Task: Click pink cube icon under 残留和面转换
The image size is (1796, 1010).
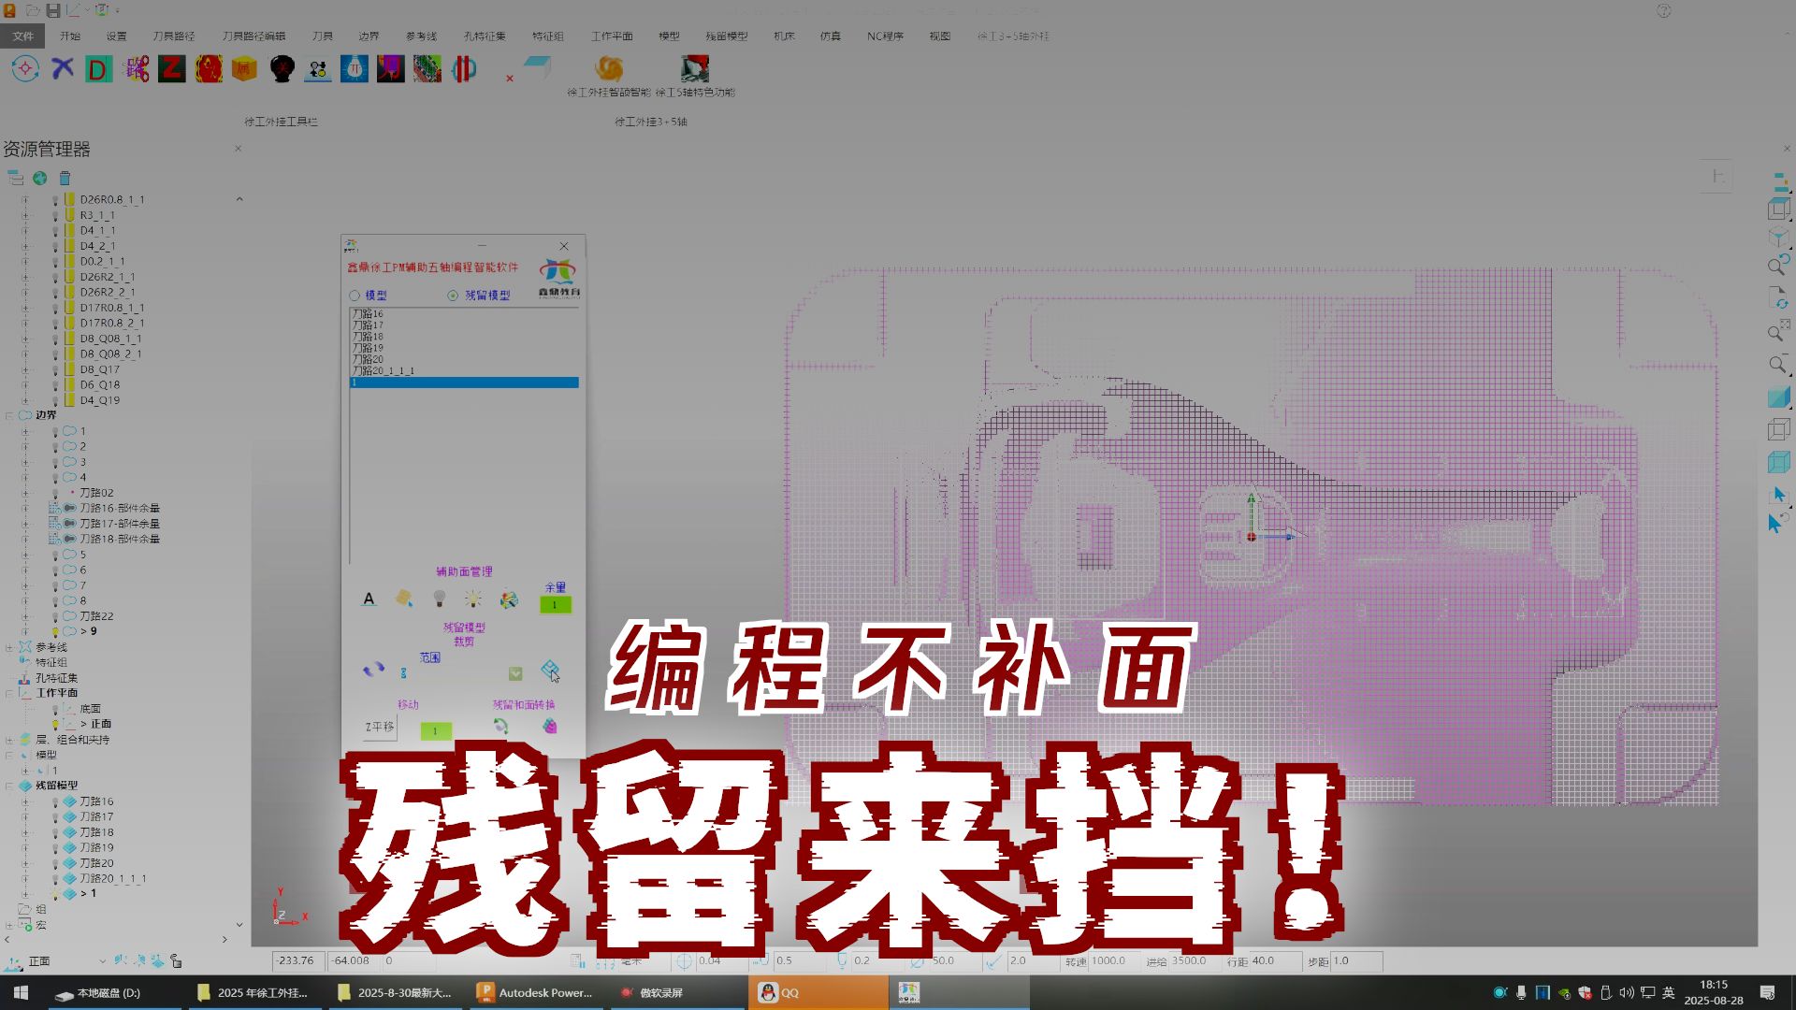Action: (550, 726)
